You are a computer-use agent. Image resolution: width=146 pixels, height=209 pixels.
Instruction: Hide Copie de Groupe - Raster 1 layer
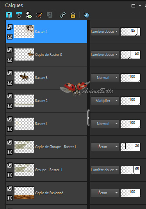(10, 152)
